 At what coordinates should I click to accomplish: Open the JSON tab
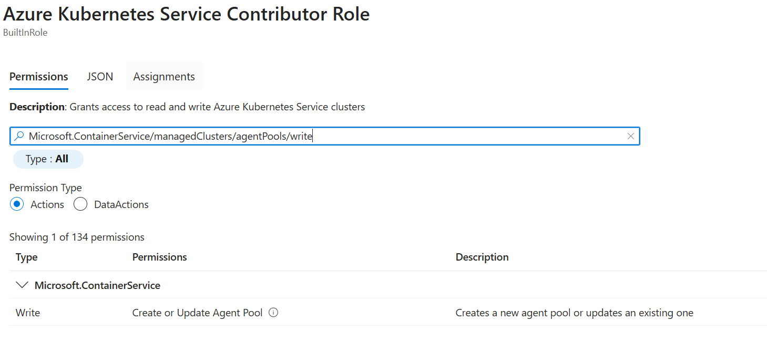click(100, 77)
